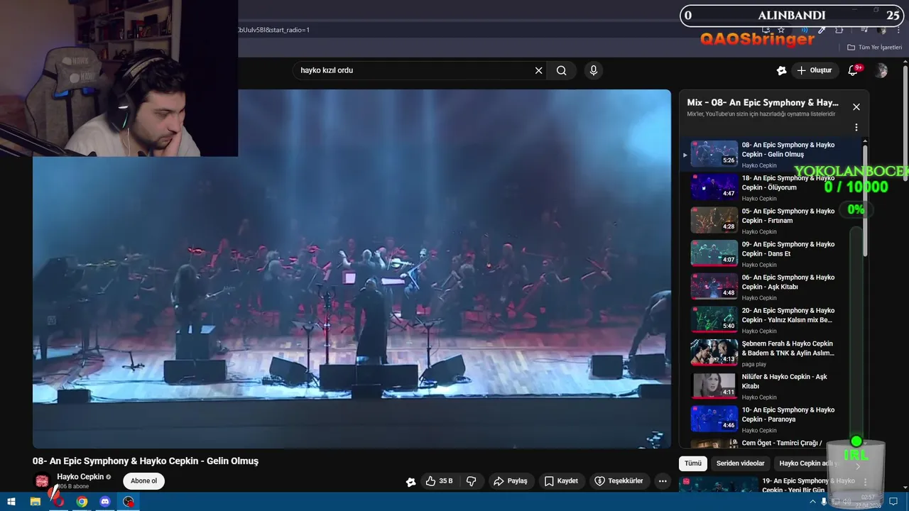Viewport: 909px width, 511px height.
Task: Select the Seriden videolar filter chip
Action: (740, 463)
